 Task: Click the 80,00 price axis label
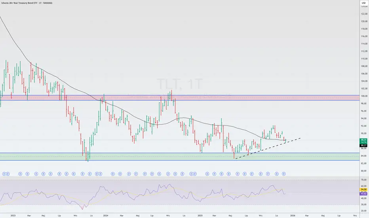point(364,171)
